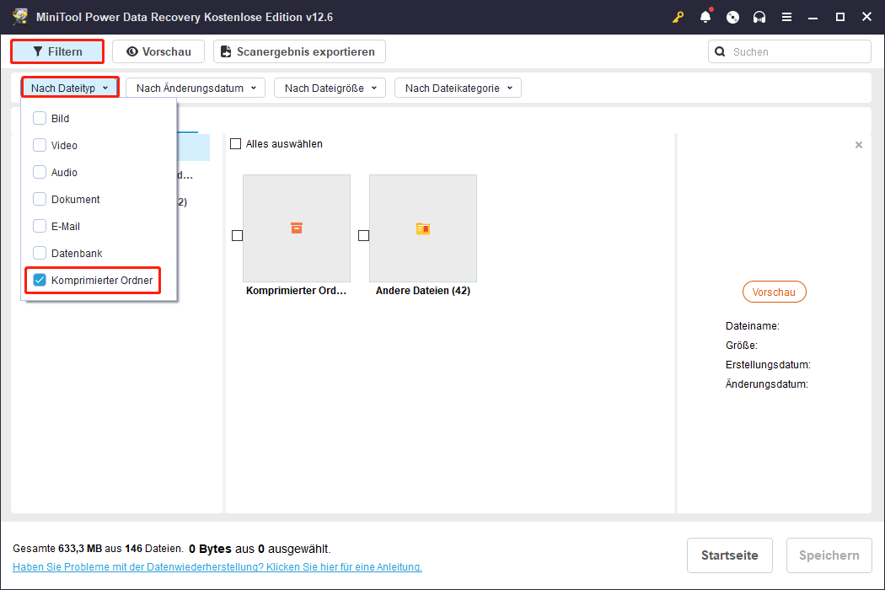The image size is (885, 590).
Task: Open the Nach Dateikategorie dropdown
Action: [x=458, y=88]
